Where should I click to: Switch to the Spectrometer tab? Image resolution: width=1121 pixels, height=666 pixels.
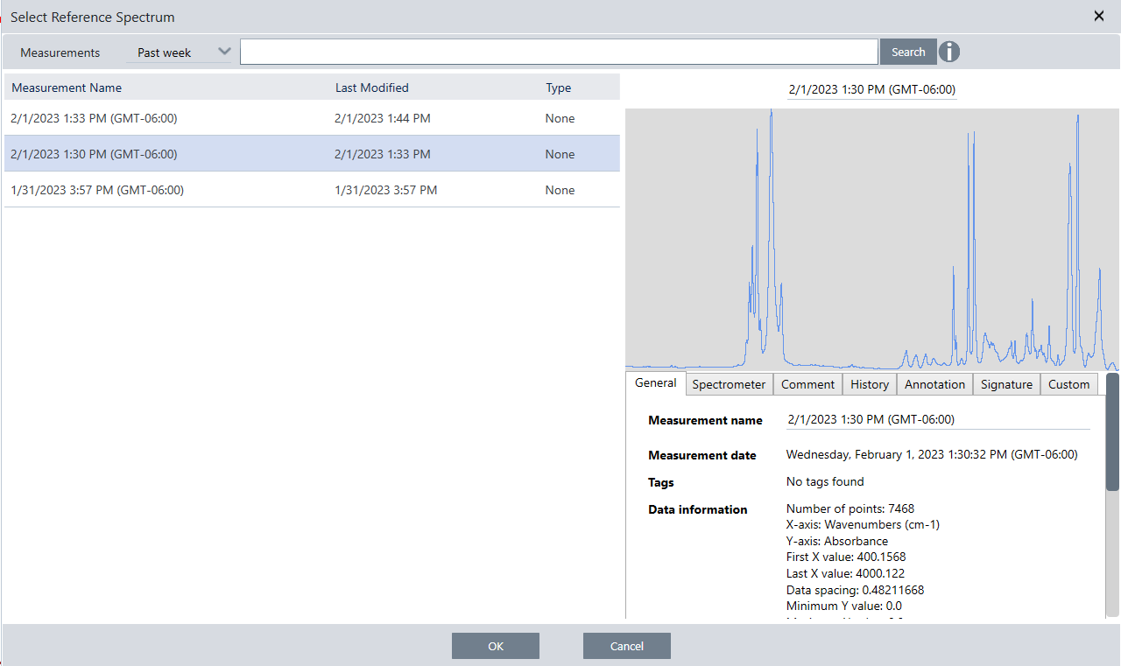729,384
